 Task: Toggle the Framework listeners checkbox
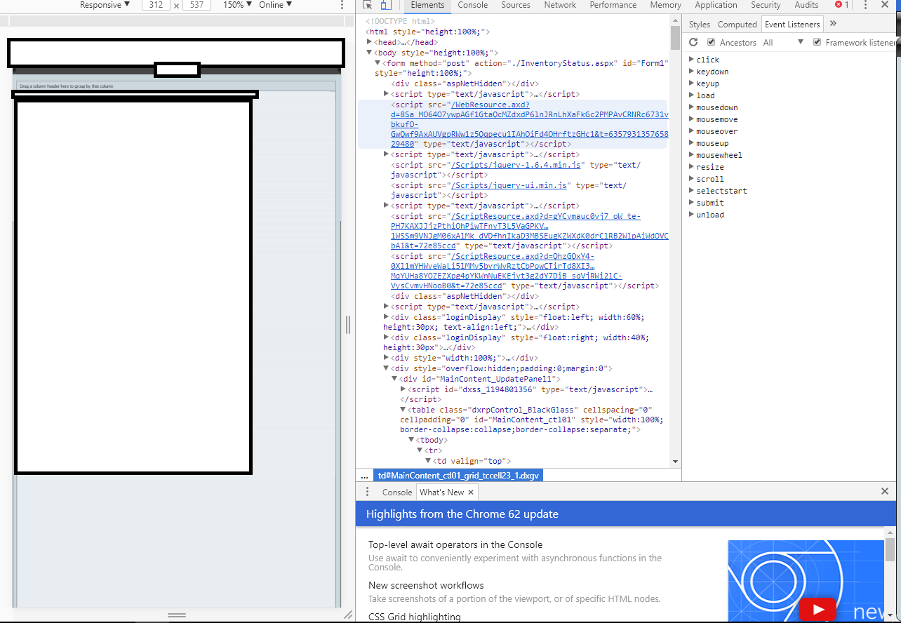pyautogui.click(x=817, y=43)
